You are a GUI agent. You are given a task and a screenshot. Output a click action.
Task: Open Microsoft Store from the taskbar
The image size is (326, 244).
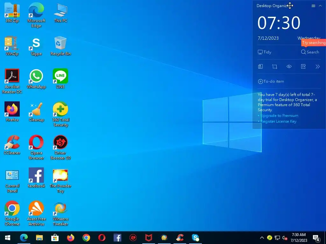[x=55, y=238]
